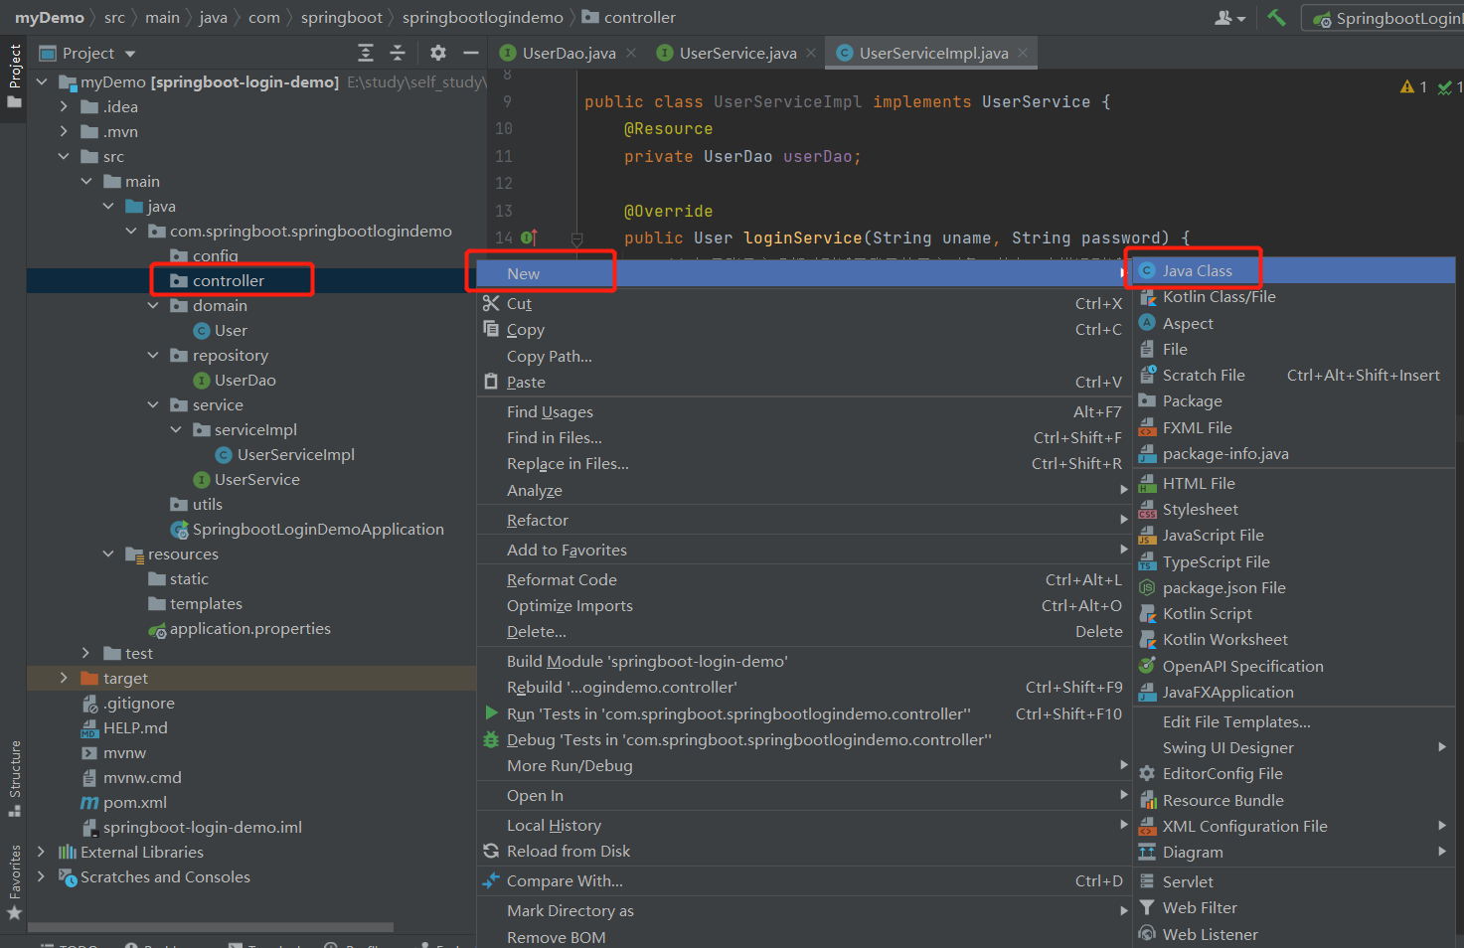Image resolution: width=1464 pixels, height=948 pixels.
Task: Choose TypeScript File option
Action: (x=1294, y=561)
